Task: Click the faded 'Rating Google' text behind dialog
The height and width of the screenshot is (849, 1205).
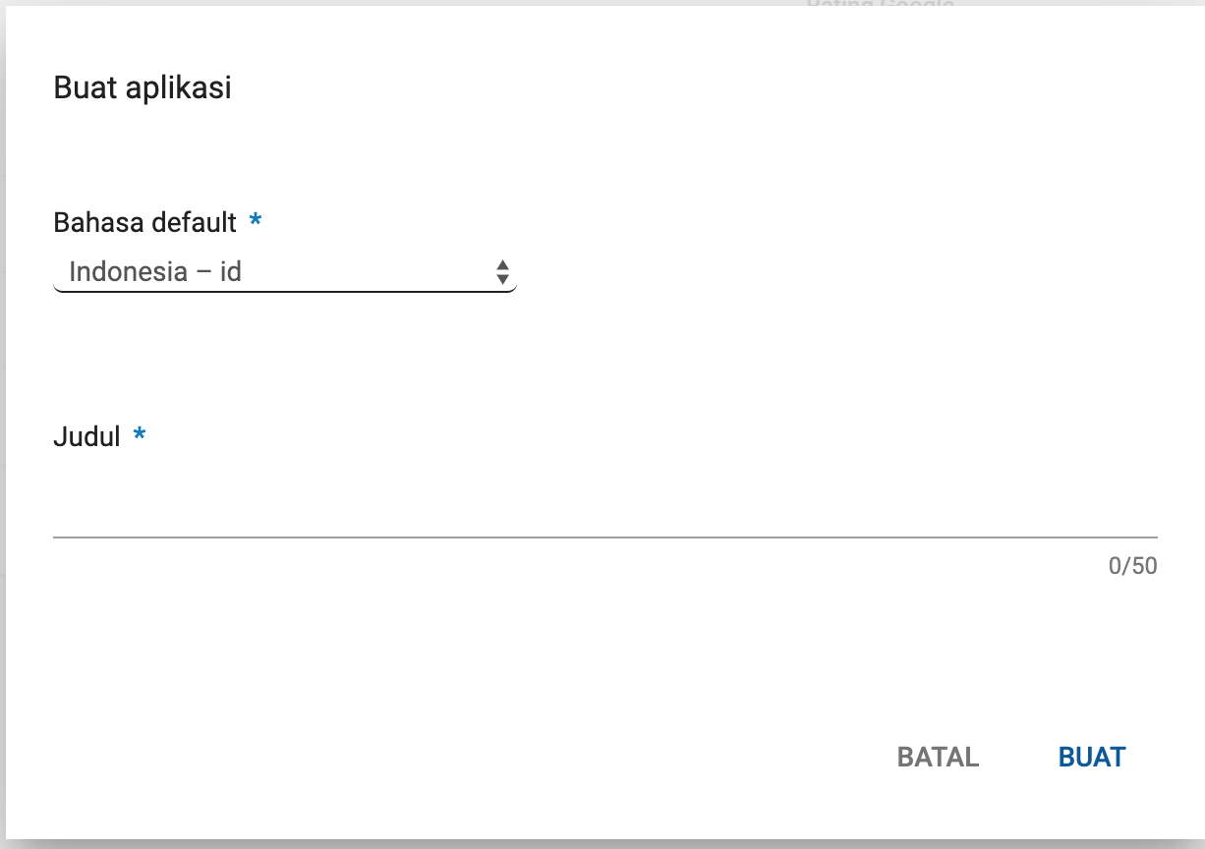Action: pyautogui.click(x=879, y=5)
